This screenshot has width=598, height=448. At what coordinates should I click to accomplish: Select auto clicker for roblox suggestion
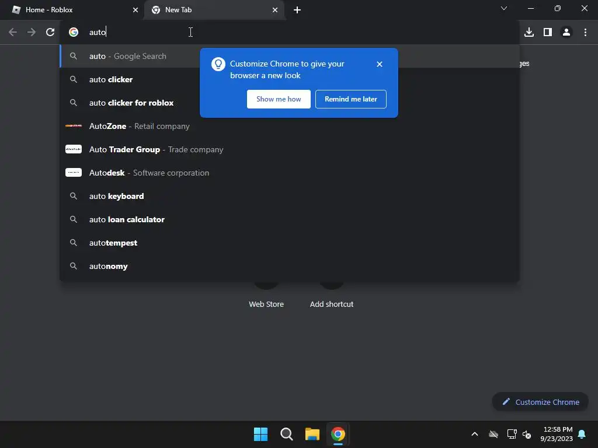(290, 103)
